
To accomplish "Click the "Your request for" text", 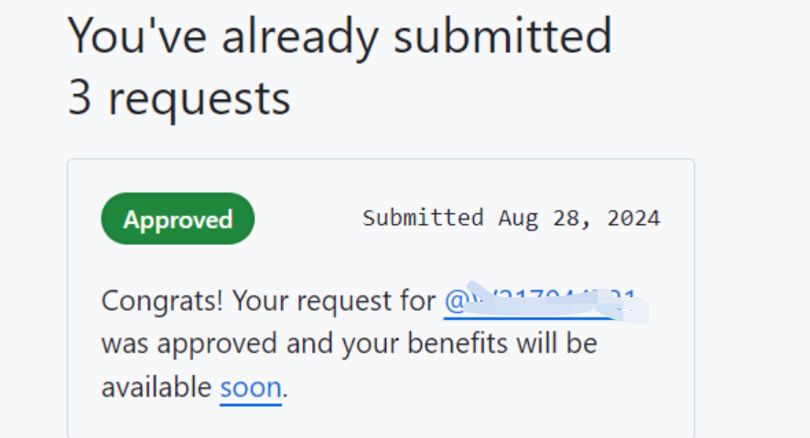I will pyautogui.click(x=334, y=301).
